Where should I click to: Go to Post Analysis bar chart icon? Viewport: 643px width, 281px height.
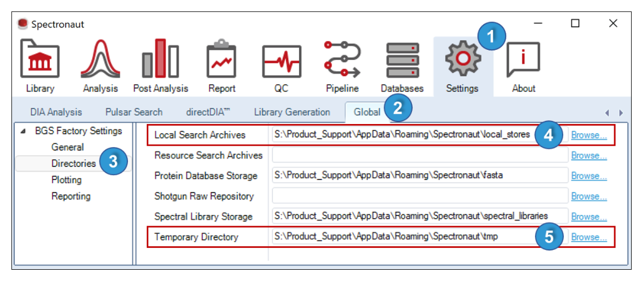point(160,59)
